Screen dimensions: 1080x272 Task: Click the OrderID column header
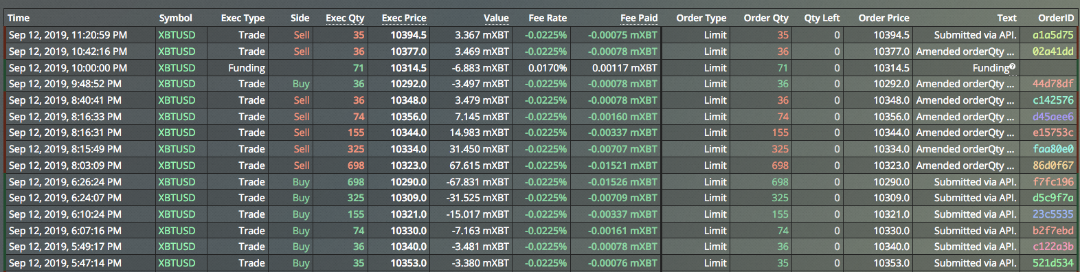(x=1056, y=18)
